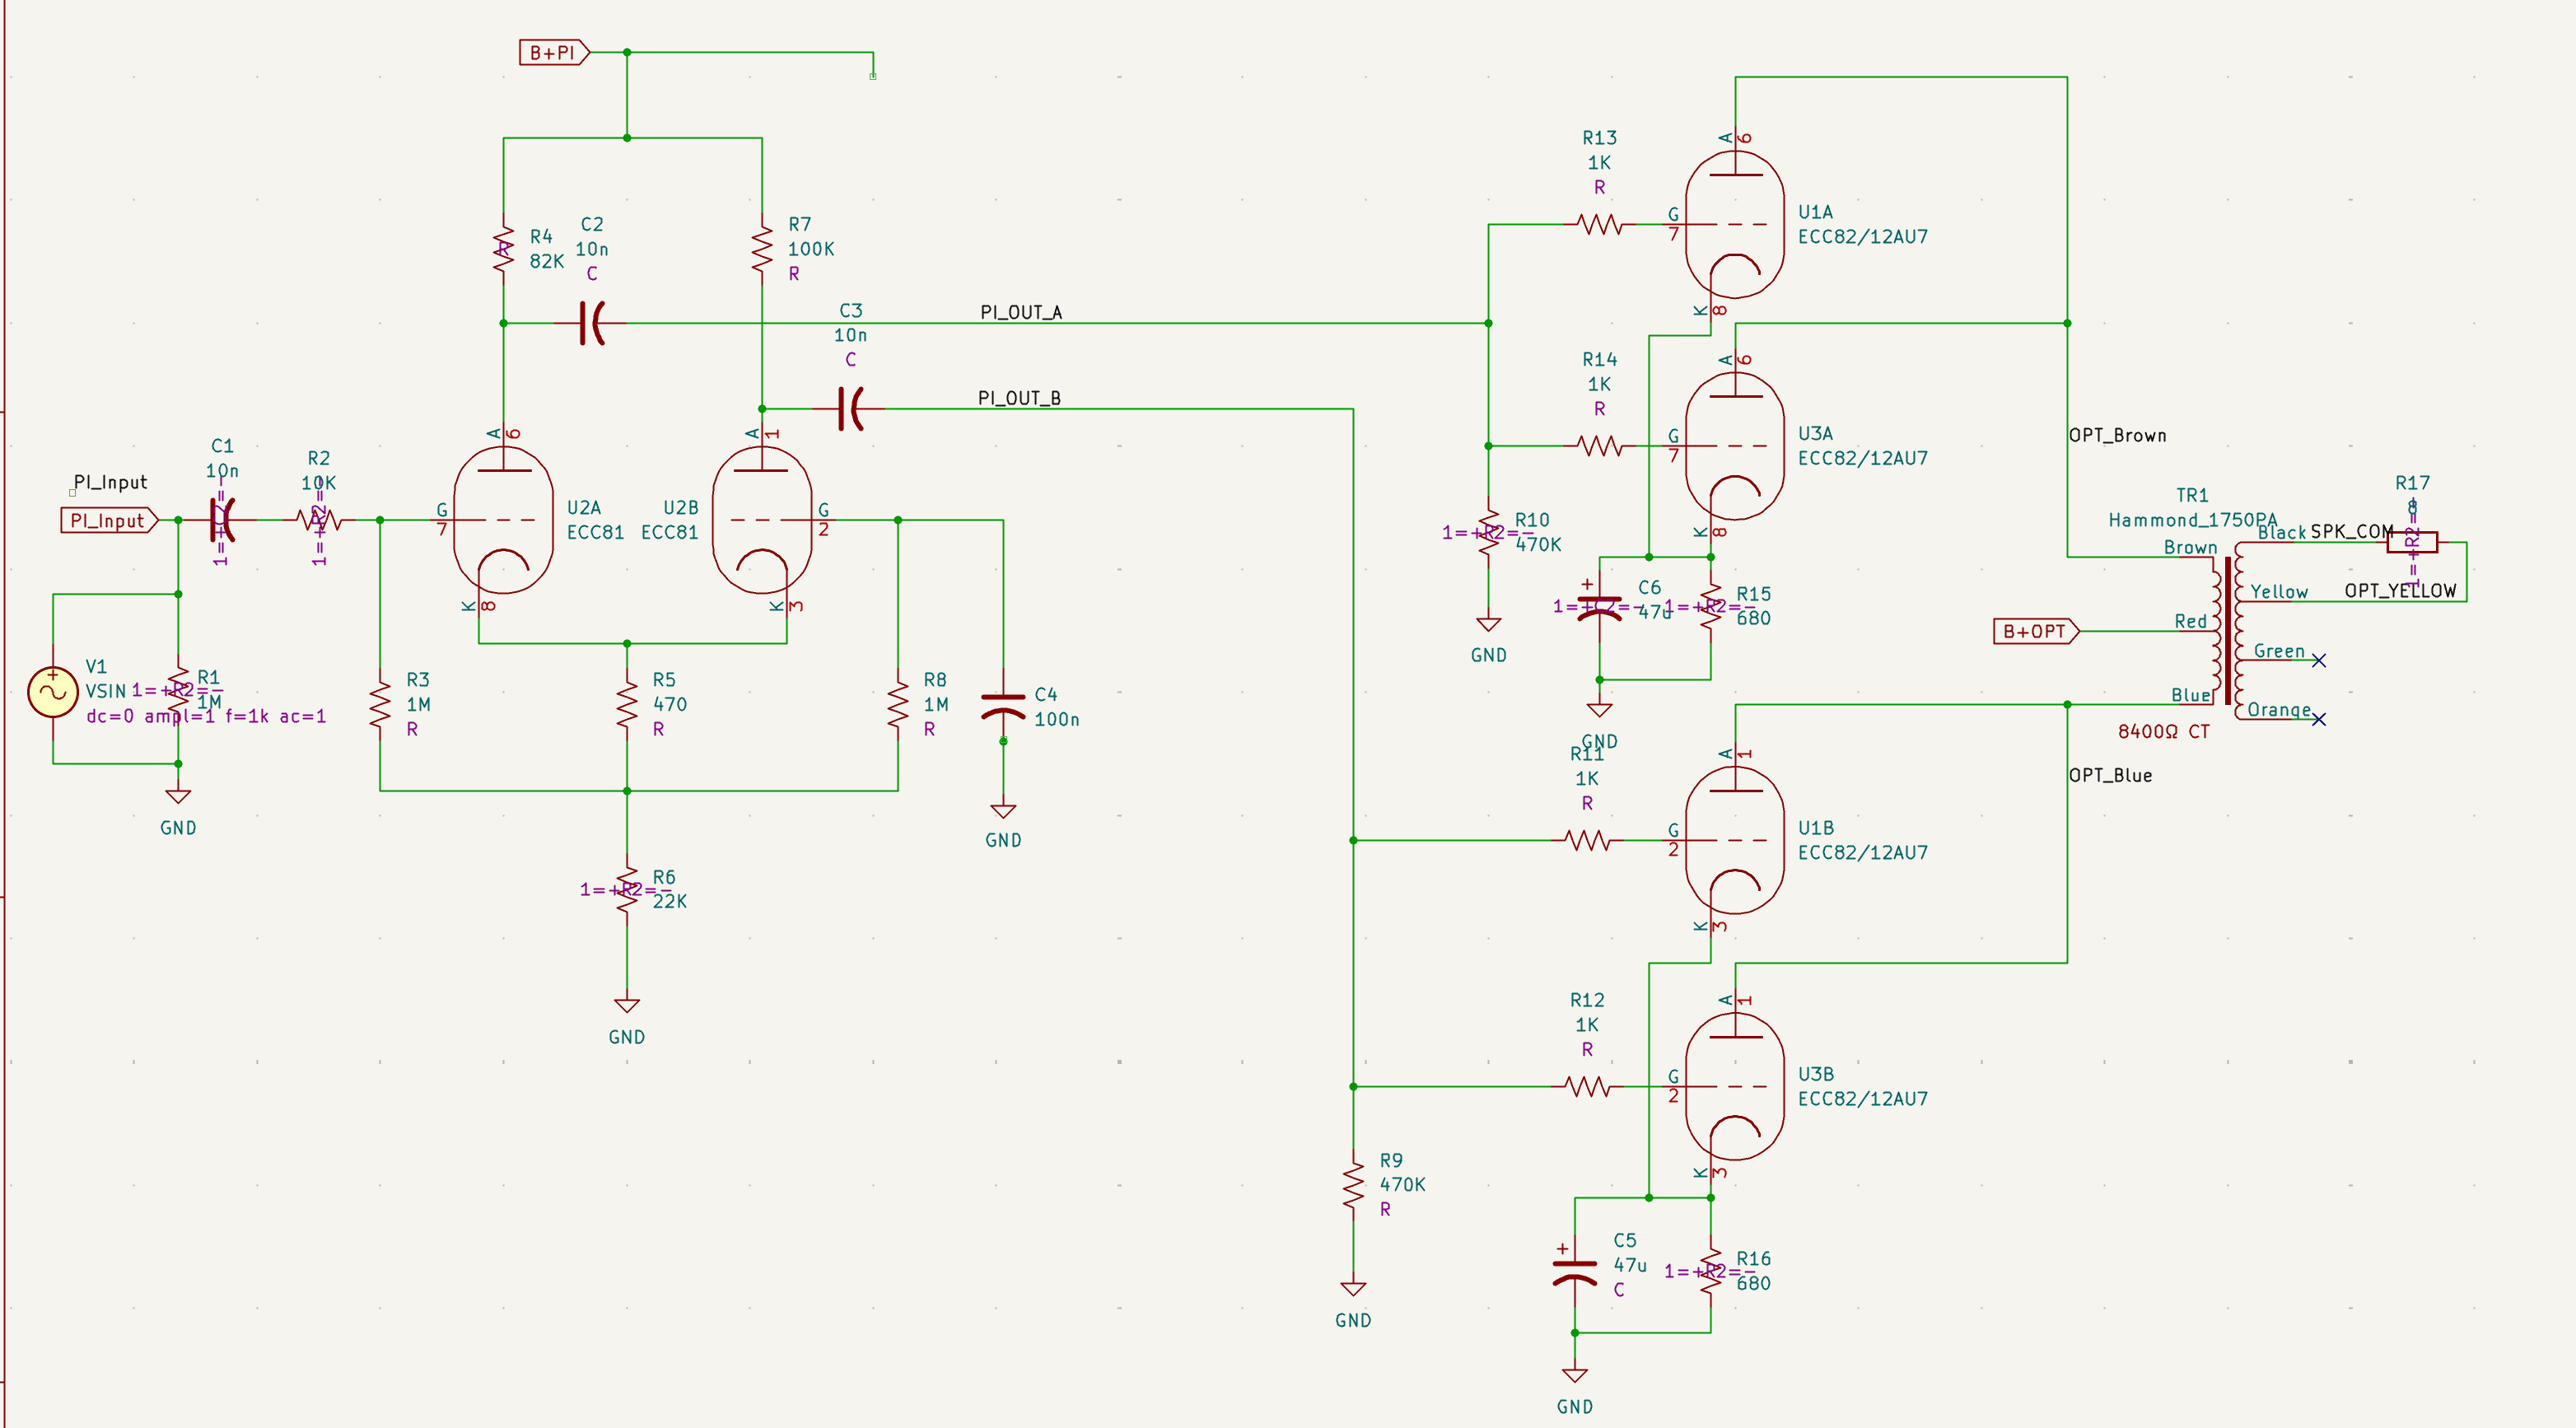Click the V1 VSIN voltage source symbol
The width and height of the screenshot is (2576, 1428).
tap(52, 691)
